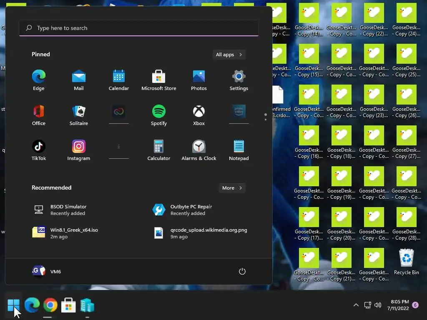Expand the All apps list

[229, 55]
